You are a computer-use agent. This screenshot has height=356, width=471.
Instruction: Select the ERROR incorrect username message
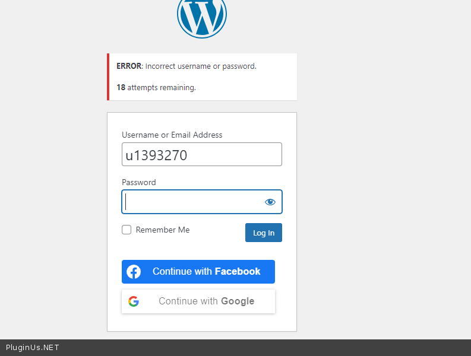pos(186,66)
